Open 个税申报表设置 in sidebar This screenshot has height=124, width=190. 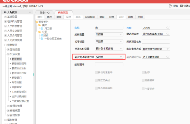click(20, 101)
